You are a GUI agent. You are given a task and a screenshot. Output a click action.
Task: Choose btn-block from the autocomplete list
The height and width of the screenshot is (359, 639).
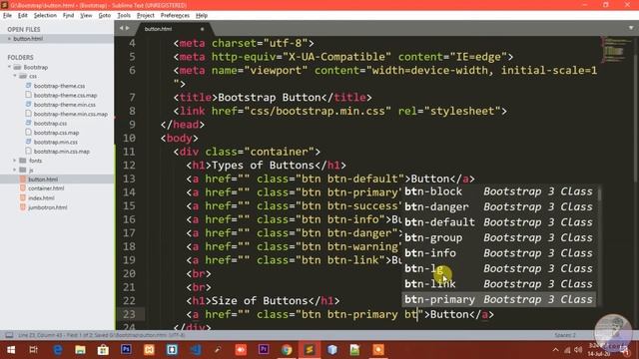coord(499,191)
